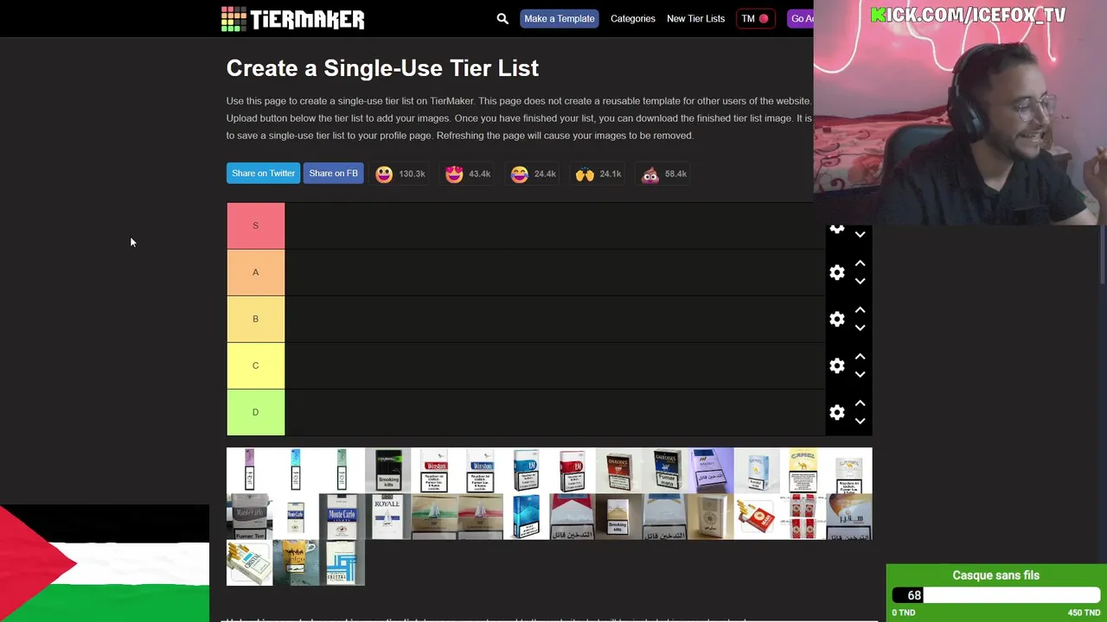Screen dimensions: 1107x622
Task: Move tier D row down
Action: click(860, 421)
